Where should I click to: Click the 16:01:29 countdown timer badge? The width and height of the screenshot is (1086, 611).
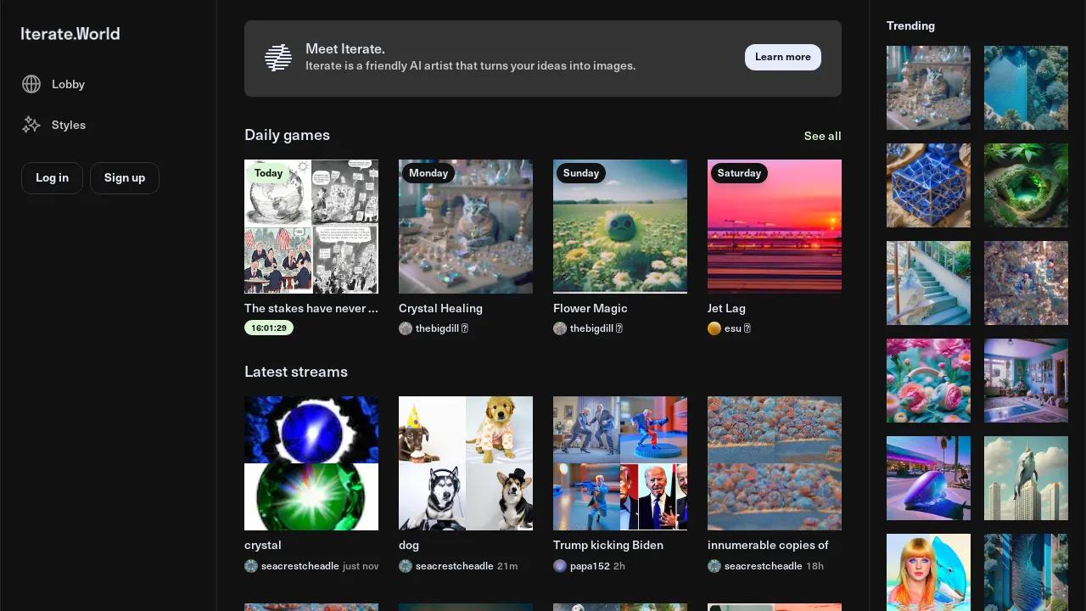click(269, 328)
